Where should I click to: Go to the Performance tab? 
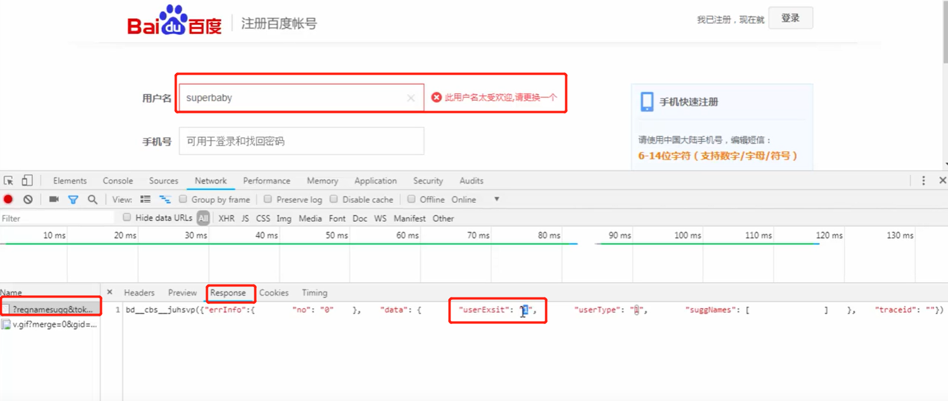coord(267,181)
